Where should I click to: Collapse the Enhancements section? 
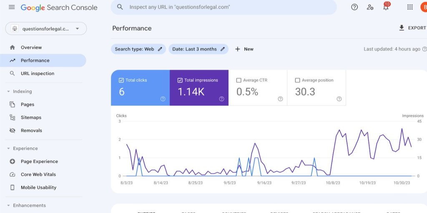click(x=8, y=206)
